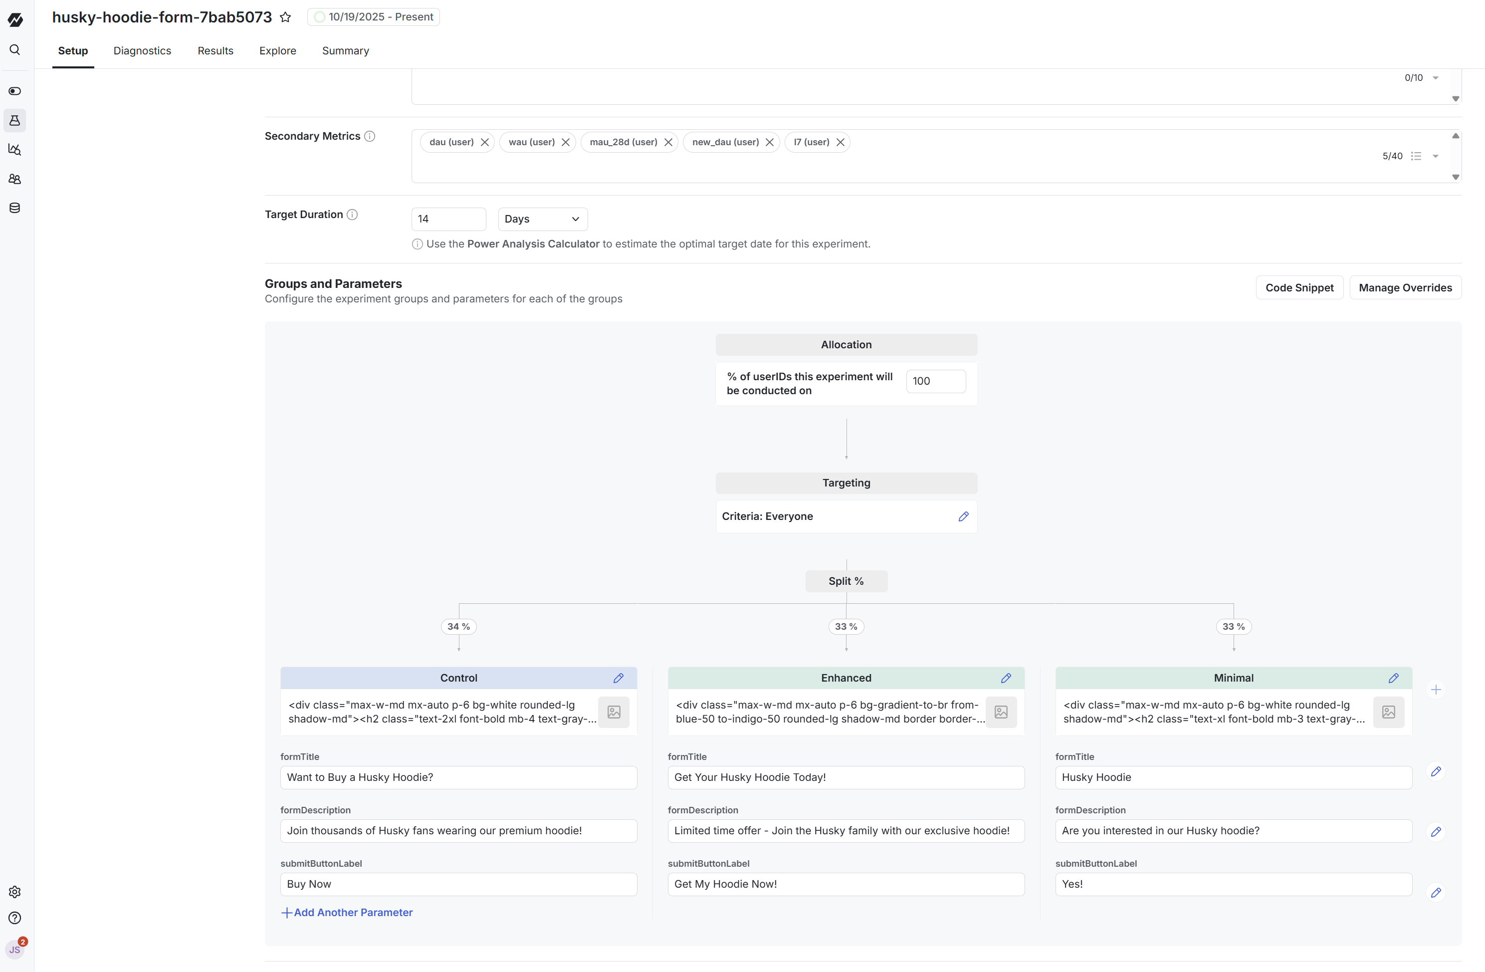This screenshot has height=972, width=1485.
Task: Expand the secondary metrics 5/40 dropdown arrow
Action: pos(1436,156)
